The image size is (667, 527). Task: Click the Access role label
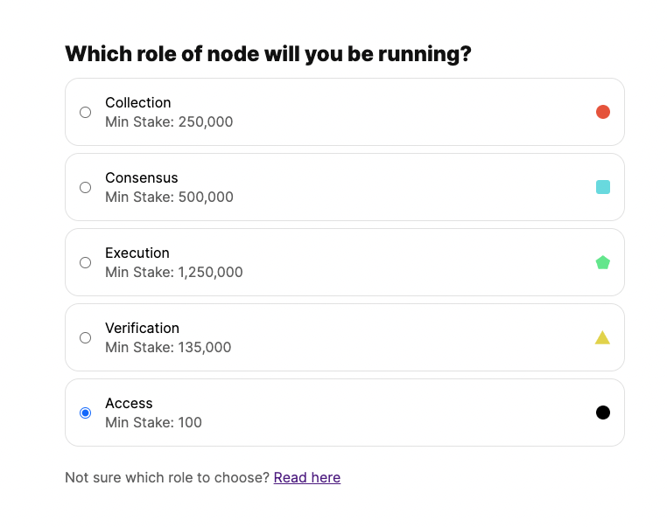click(129, 403)
